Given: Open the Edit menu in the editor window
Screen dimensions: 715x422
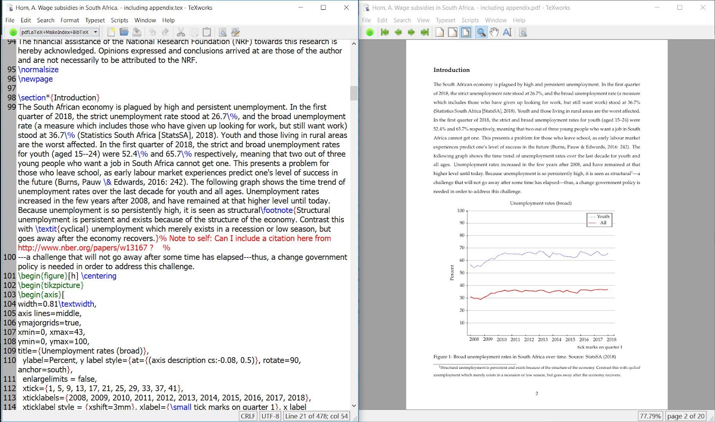Looking at the screenshot, I should click(26, 20).
